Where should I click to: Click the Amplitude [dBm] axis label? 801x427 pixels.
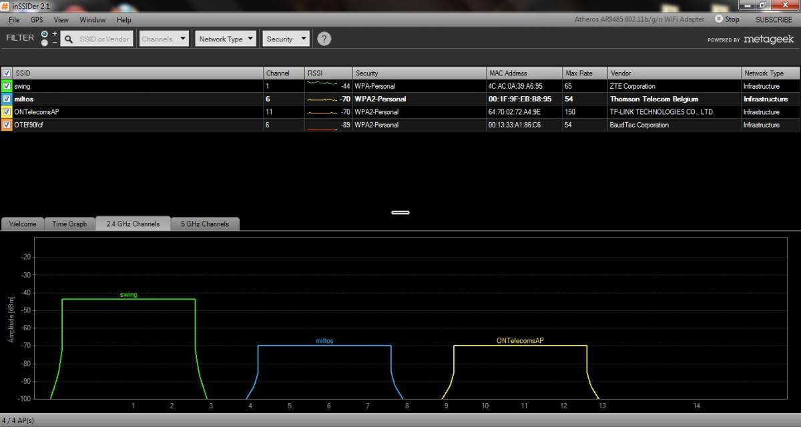(11, 320)
